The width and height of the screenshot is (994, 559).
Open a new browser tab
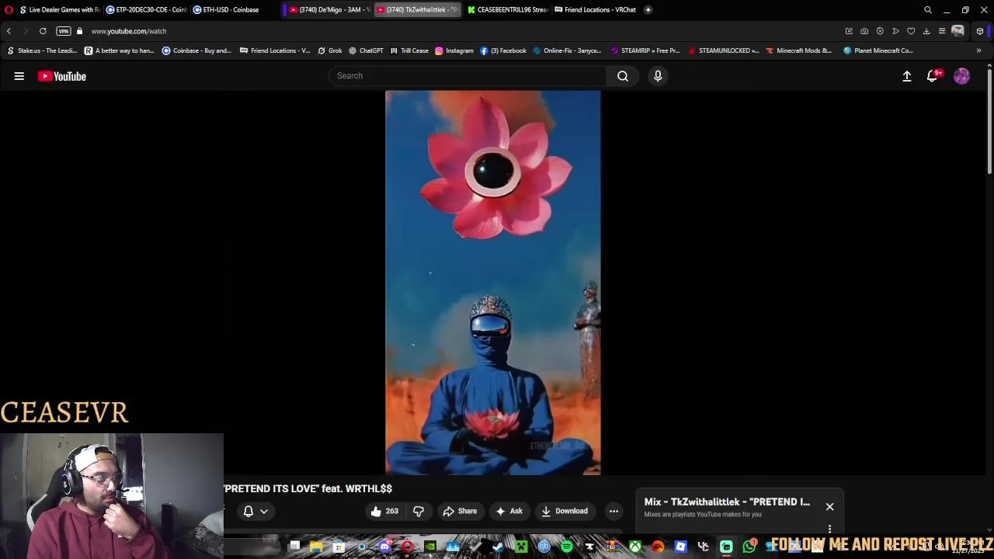pyautogui.click(x=648, y=10)
